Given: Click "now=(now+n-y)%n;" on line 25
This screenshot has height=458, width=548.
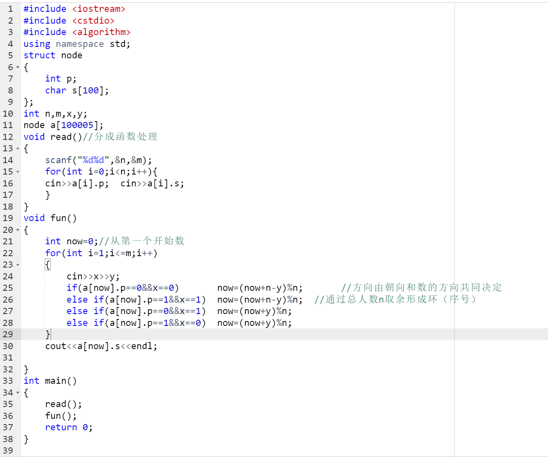Looking at the screenshot, I should coord(260,288).
